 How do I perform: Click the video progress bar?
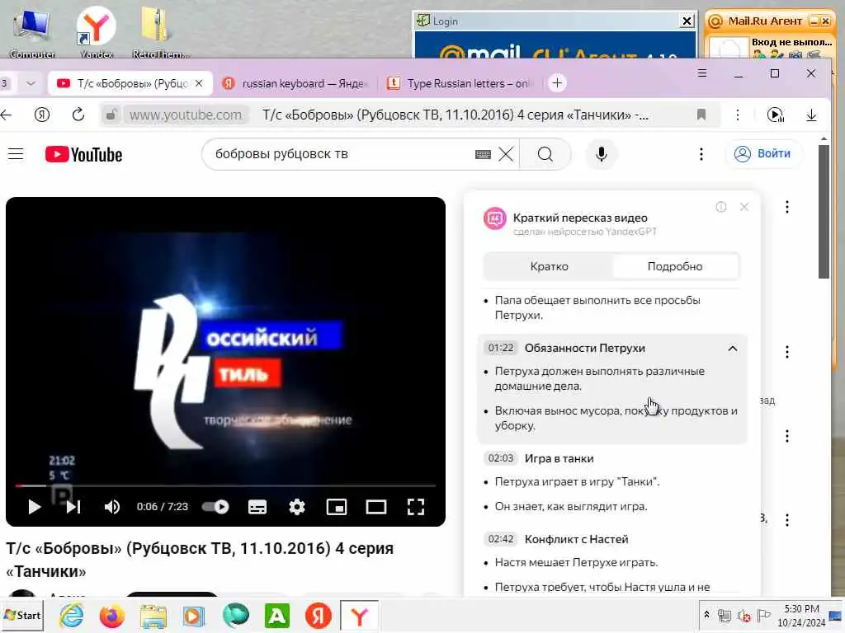point(225,485)
